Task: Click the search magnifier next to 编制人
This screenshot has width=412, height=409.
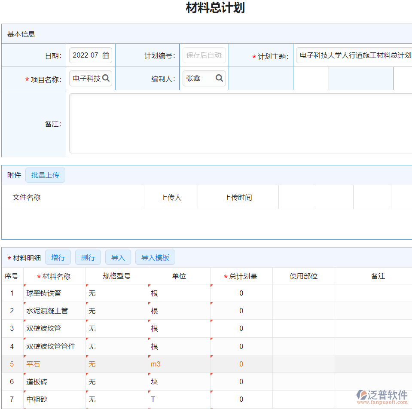Action: click(219, 78)
